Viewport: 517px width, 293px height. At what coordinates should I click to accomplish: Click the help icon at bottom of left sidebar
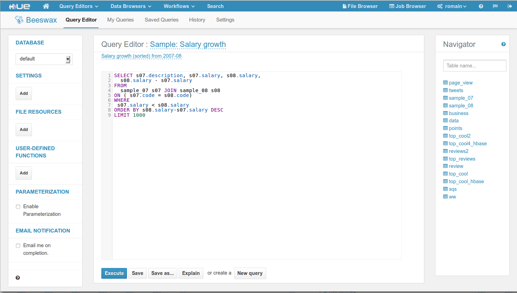[18, 278]
